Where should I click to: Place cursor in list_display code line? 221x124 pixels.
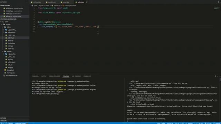click(x=70, y=27)
